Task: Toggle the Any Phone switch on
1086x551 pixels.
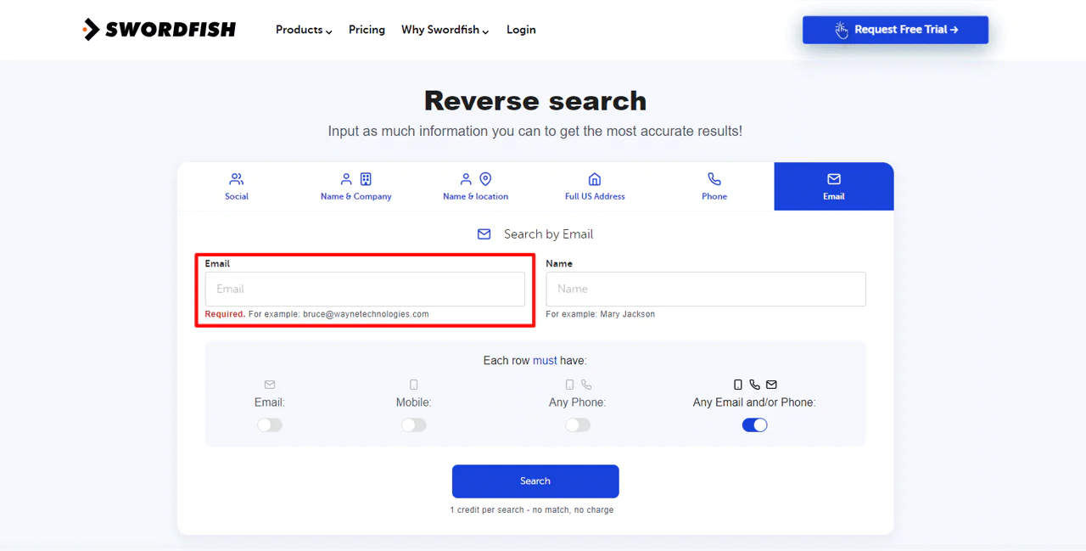Action: point(578,424)
